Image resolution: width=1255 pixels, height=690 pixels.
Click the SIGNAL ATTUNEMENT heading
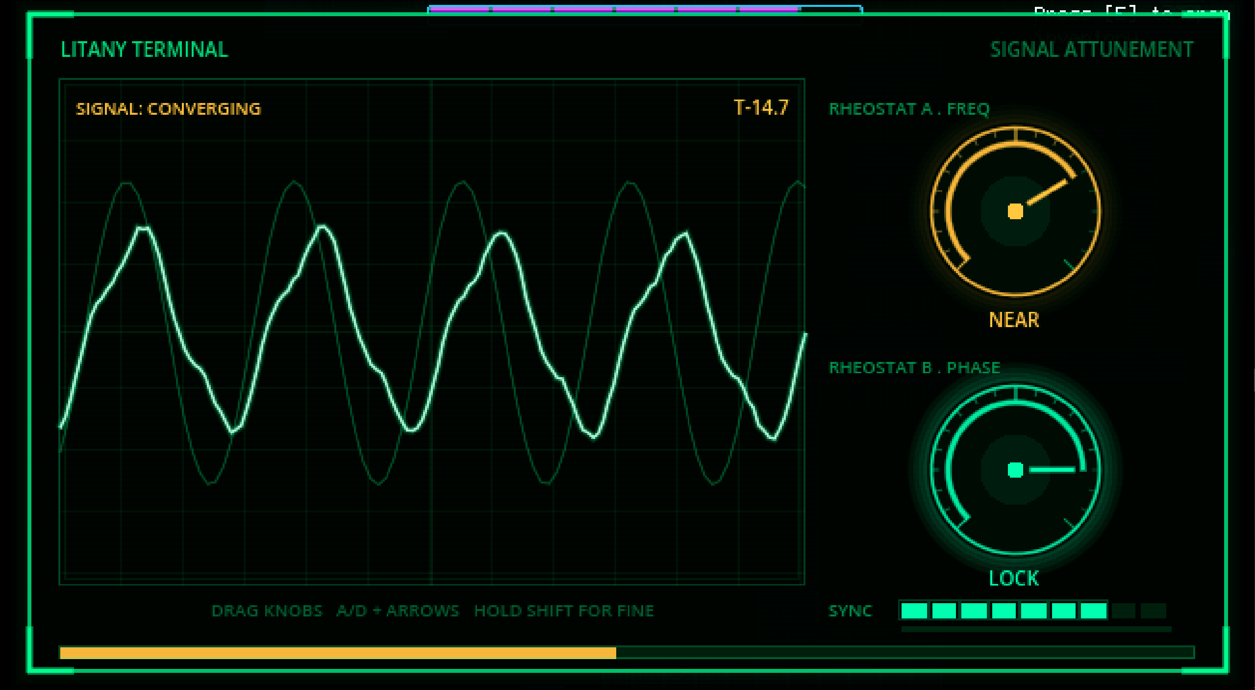click(x=1092, y=50)
